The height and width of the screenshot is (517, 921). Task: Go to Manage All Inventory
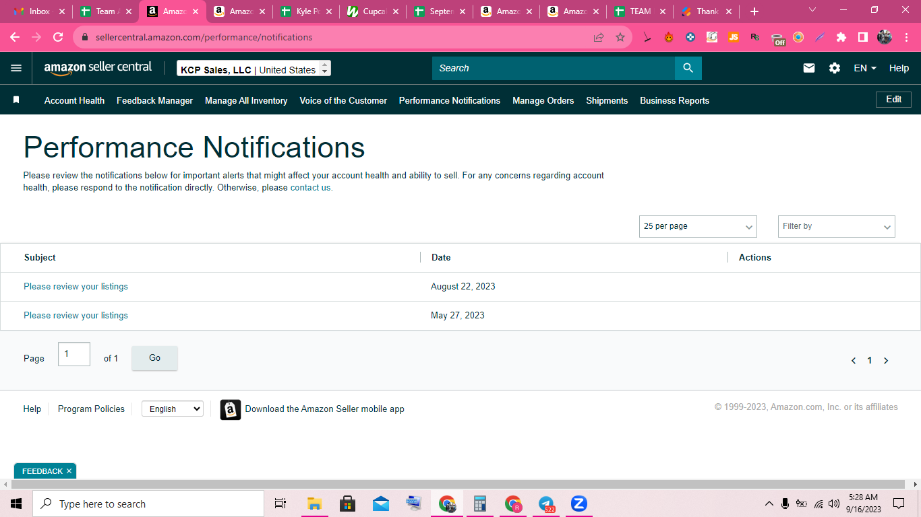click(246, 100)
